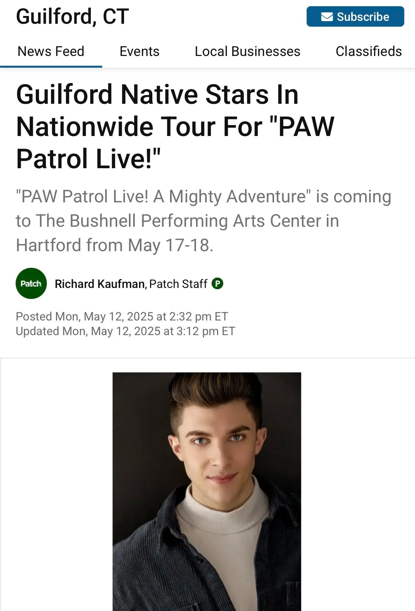Open the News Feed tab
The width and height of the screenshot is (415, 611).
click(x=51, y=51)
